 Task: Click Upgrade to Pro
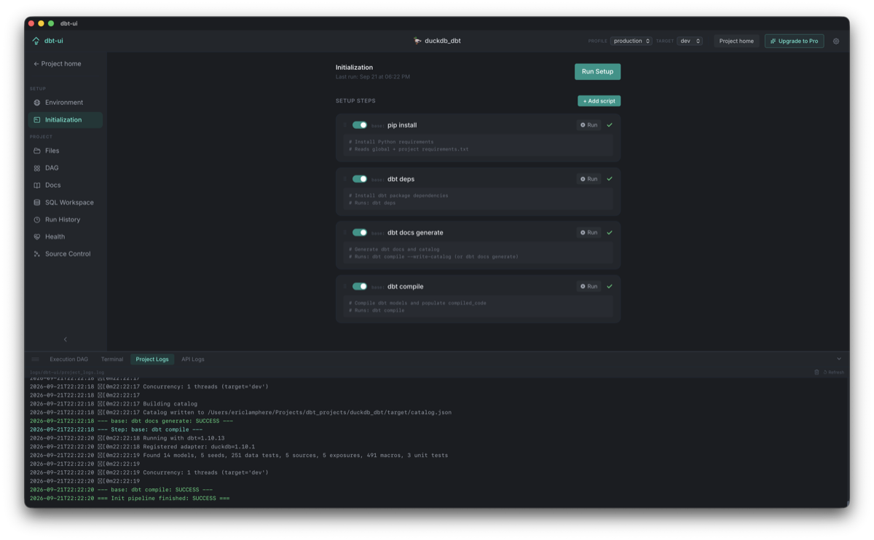(x=794, y=41)
